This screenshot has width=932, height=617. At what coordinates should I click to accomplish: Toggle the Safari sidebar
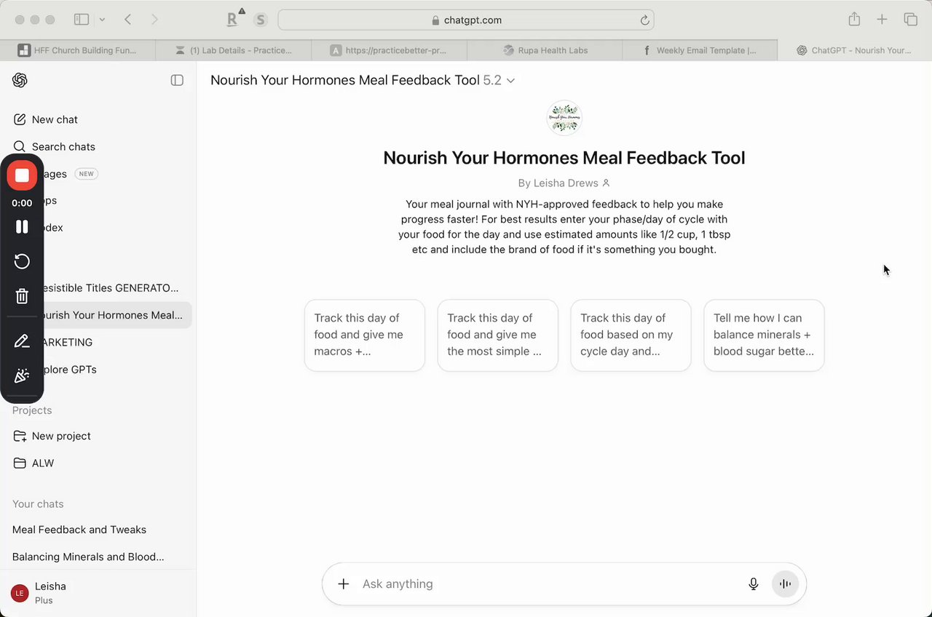[x=82, y=20]
